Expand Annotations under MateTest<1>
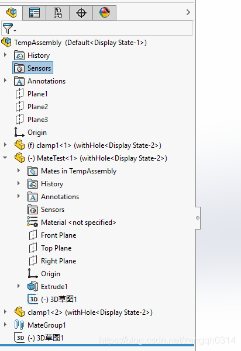 pyautogui.click(x=19, y=196)
